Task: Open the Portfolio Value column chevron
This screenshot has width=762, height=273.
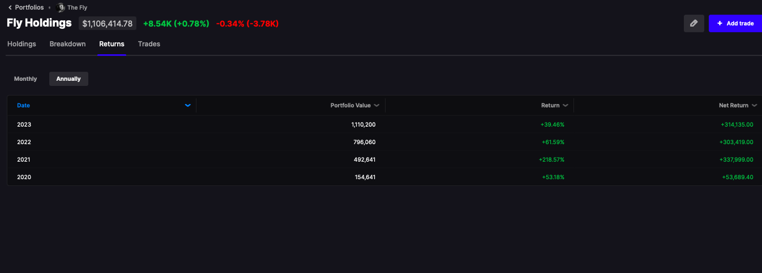Action: coord(376,106)
